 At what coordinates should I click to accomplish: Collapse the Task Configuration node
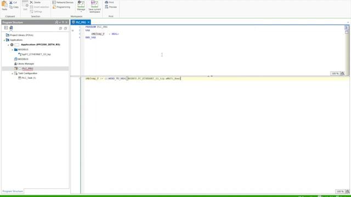[12, 73]
